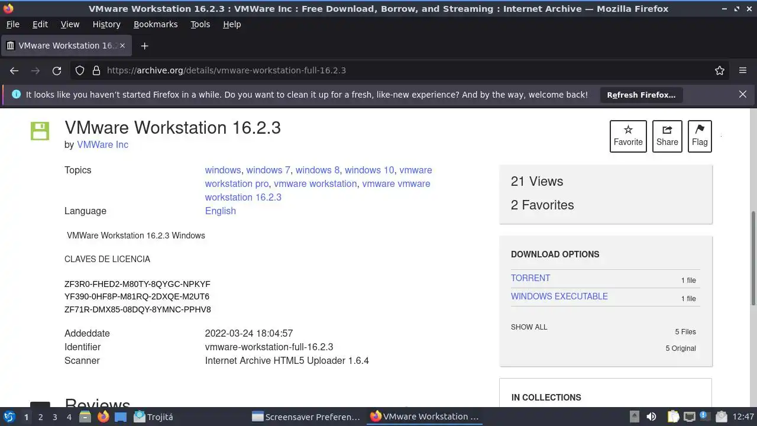Click the '5 Files' link
This screenshot has width=757, height=426.
coord(685,332)
